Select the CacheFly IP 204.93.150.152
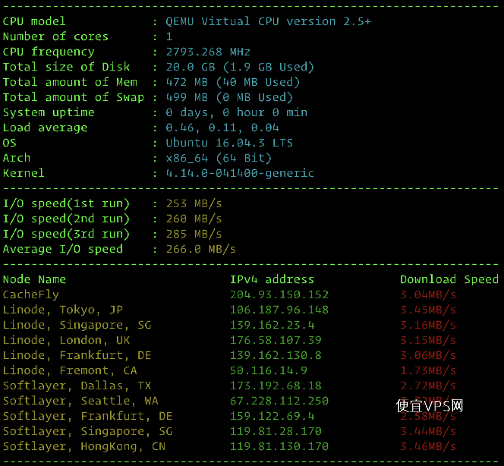 tap(279, 295)
